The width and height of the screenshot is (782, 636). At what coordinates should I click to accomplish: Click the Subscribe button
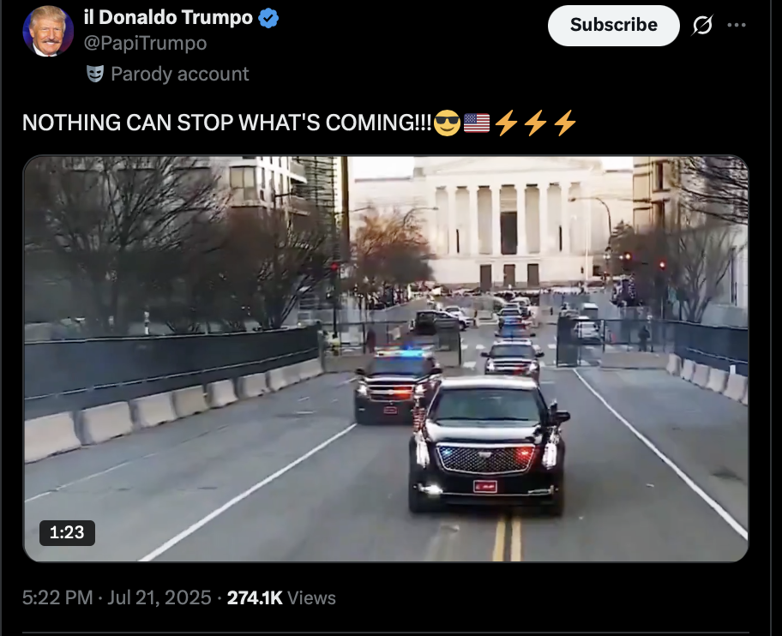click(613, 26)
